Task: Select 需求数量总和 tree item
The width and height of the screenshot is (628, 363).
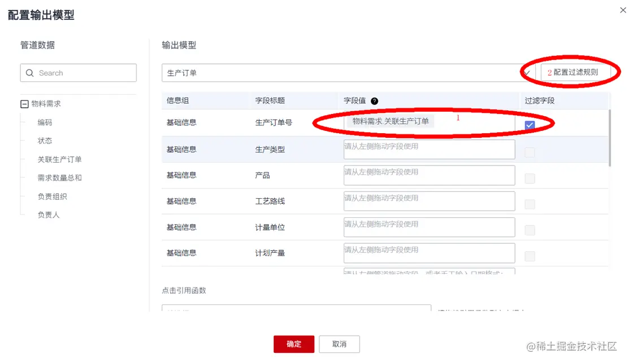Action: click(60, 178)
